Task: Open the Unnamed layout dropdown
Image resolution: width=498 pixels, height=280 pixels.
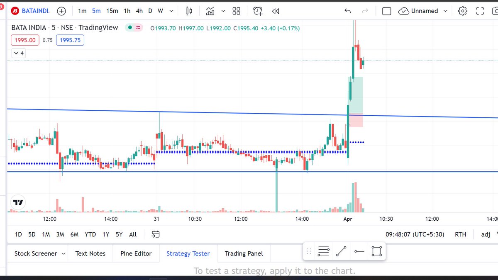Action: tap(423, 11)
